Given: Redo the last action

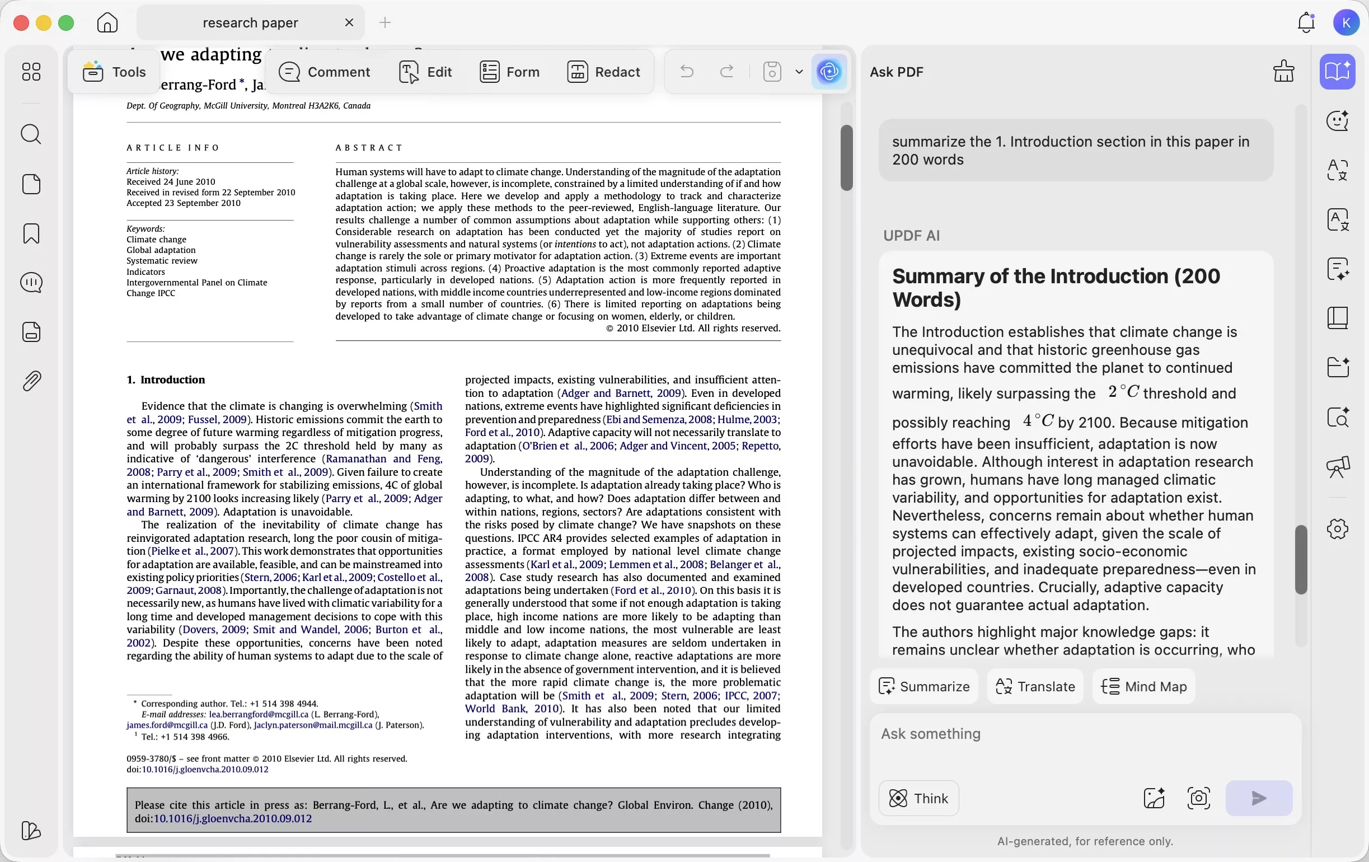Looking at the screenshot, I should (x=727, y=72).
